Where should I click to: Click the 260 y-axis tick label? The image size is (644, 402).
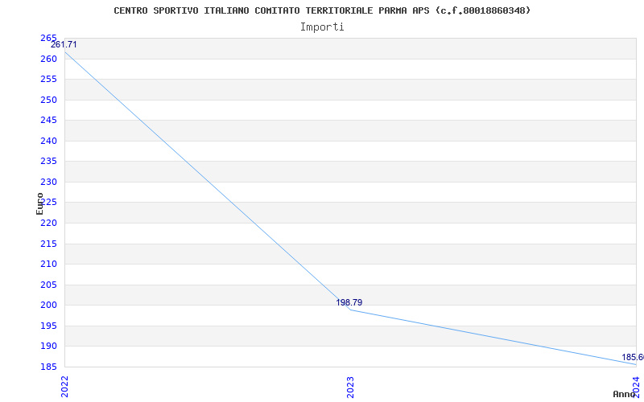pos(48,59)
